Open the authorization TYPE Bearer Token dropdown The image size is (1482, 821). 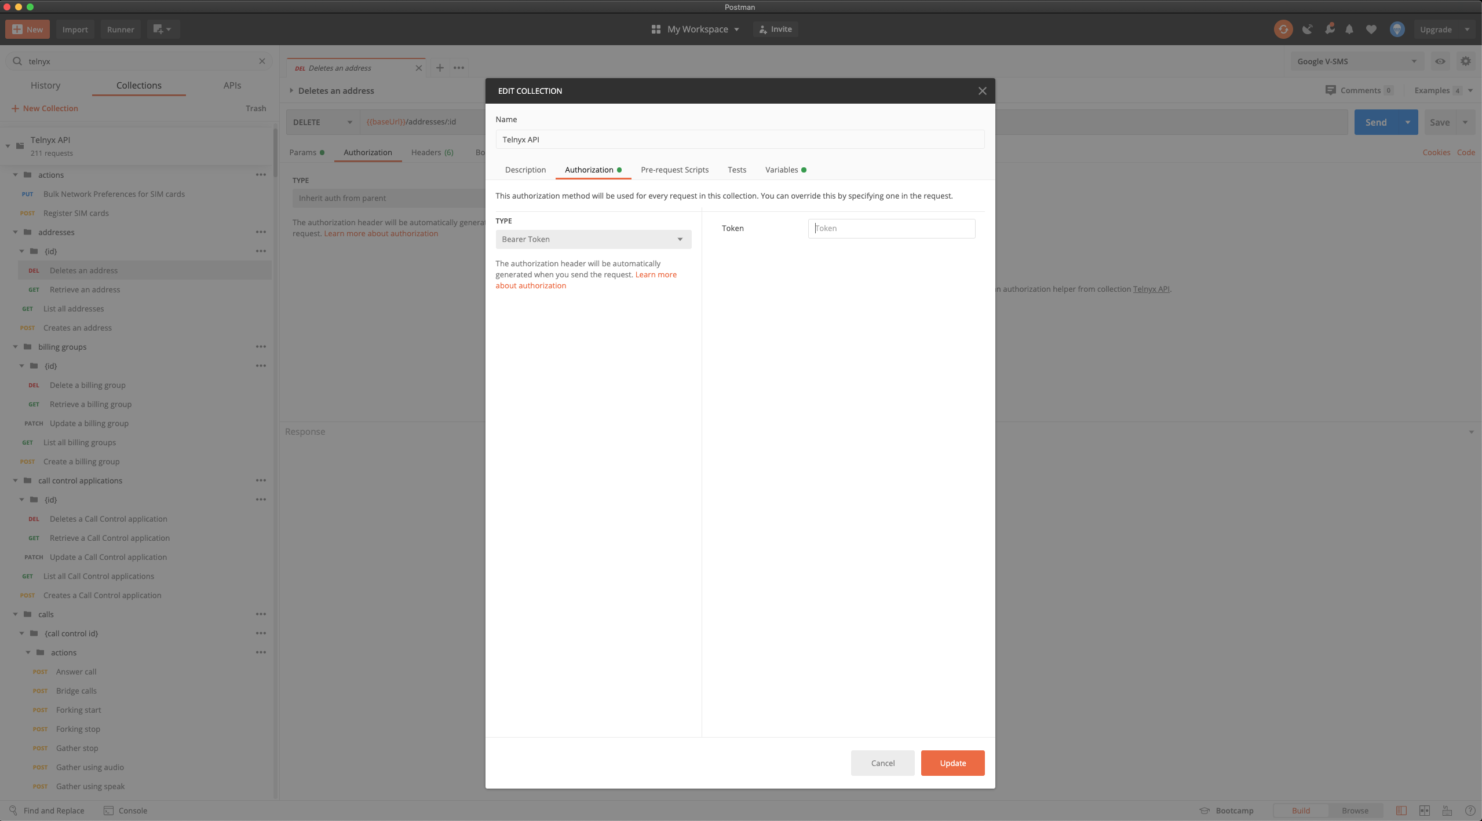click(593, 239)
